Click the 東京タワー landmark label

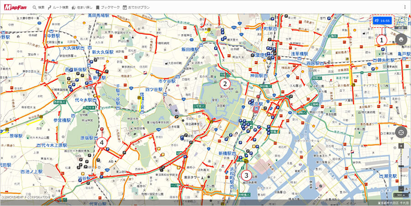click(x=192, y=177)
